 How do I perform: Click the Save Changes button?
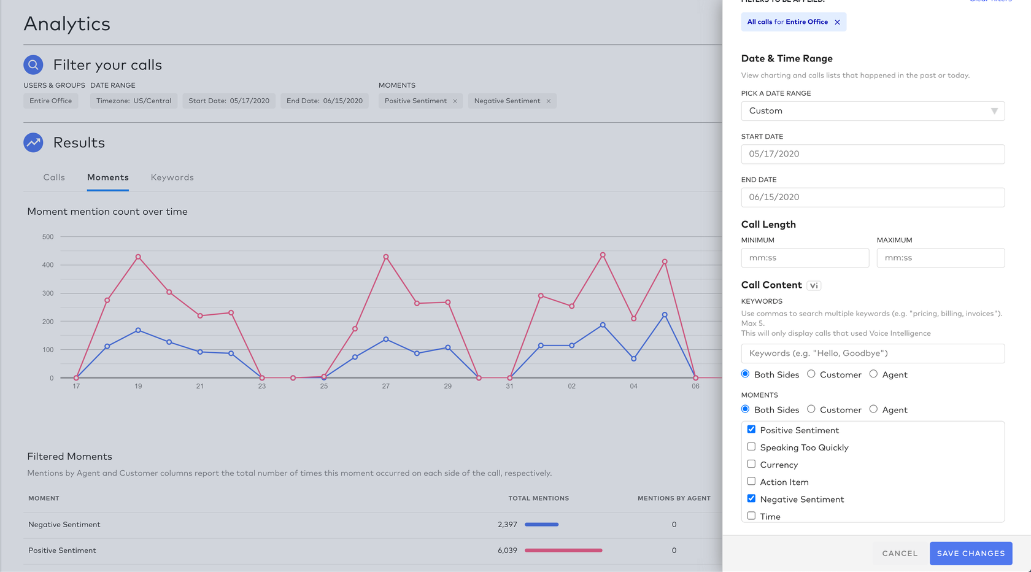pos(970,554)
